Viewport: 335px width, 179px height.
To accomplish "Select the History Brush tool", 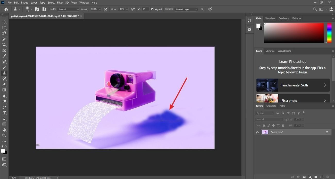I will pos(4,79).
